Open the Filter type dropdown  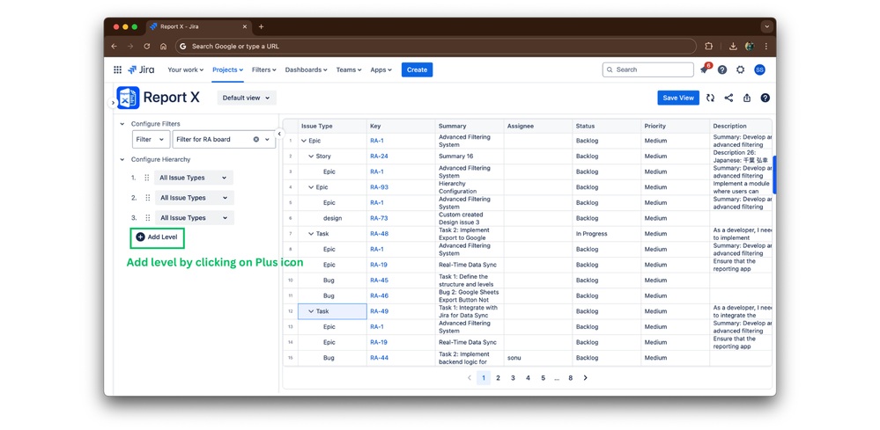[x=151, y=140]
